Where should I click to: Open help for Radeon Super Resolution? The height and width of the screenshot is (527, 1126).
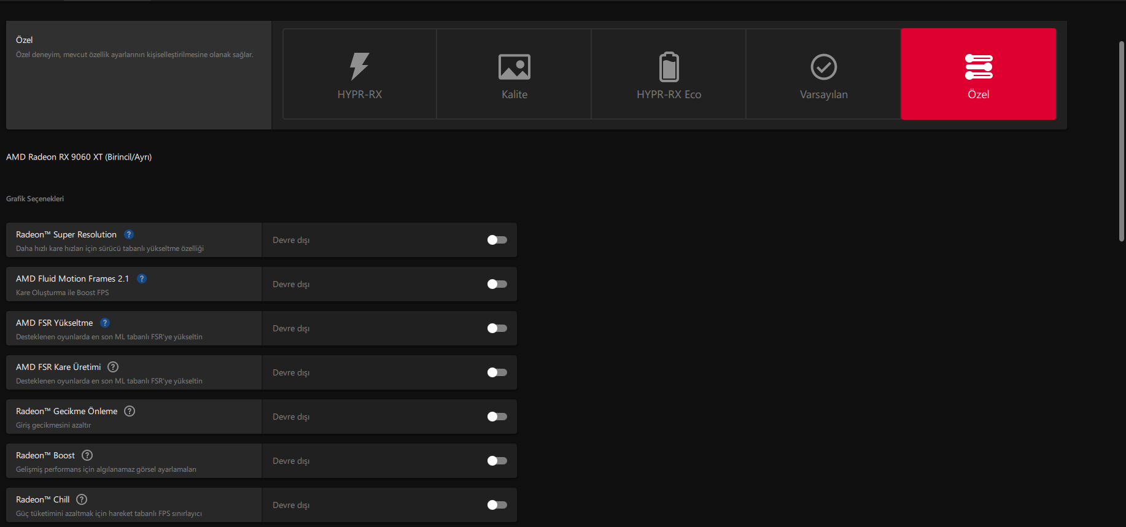coord(129,234)
